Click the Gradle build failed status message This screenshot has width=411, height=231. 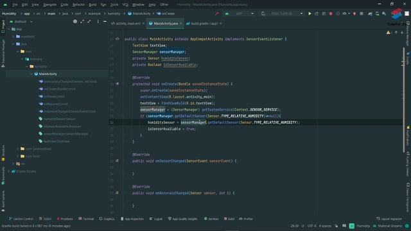pyautogui.click(x=36, y=226)
